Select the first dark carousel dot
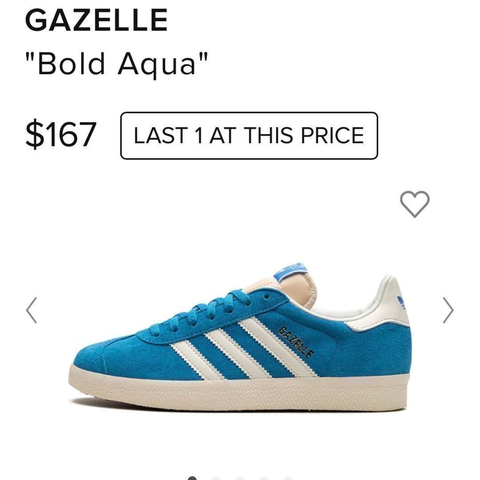The height and width of the screenshot is (480, 480). tap(192, 478)
